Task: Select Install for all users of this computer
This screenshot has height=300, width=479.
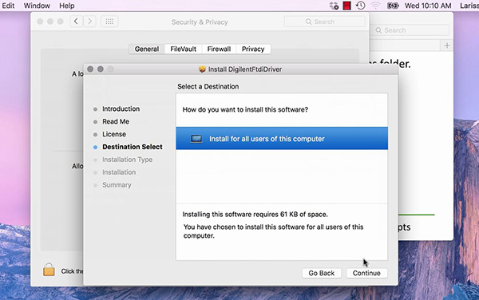Action: pyautogui.click(x=282, y=139)
